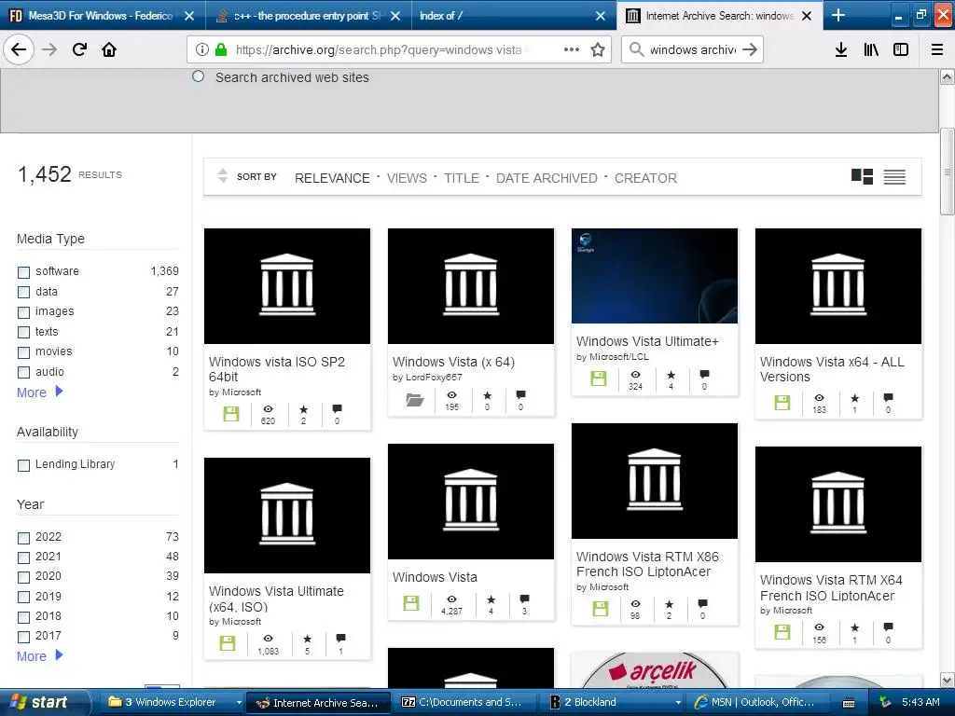Screen dimensions: 955x716
Task: Click the software floppy icon on Windows vista ISO SP2
Action: pos(231,414)
